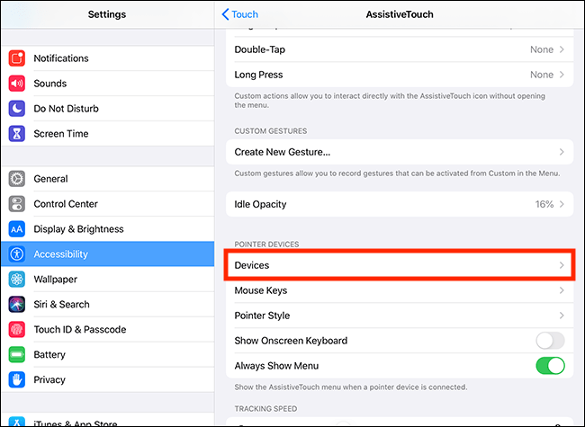Disable the Always Show Menu switch
Image resolution: width=585 pixels, height=427 pixels.
pyautogui.click(x=550, y=366)
